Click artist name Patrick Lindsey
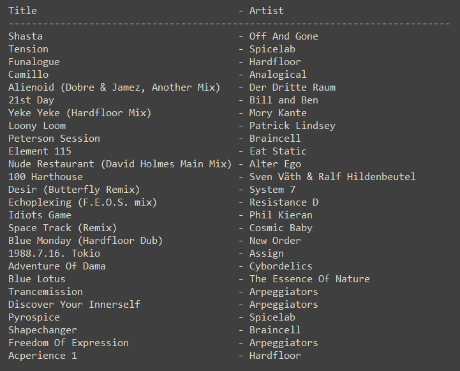 point(292,126)
